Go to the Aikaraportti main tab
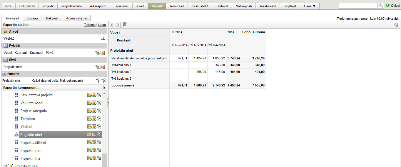The height and width of the screenshot is (167, 401). click(98, 6)
